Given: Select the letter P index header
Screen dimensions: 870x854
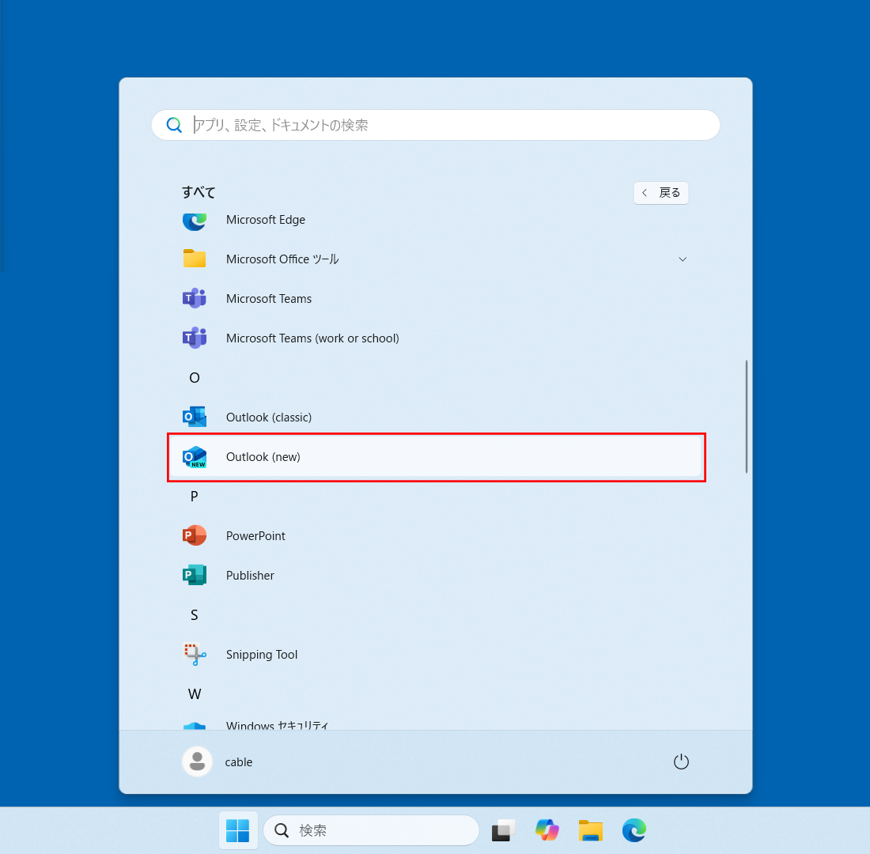Looking at the screenshot, I should (195, 496).
